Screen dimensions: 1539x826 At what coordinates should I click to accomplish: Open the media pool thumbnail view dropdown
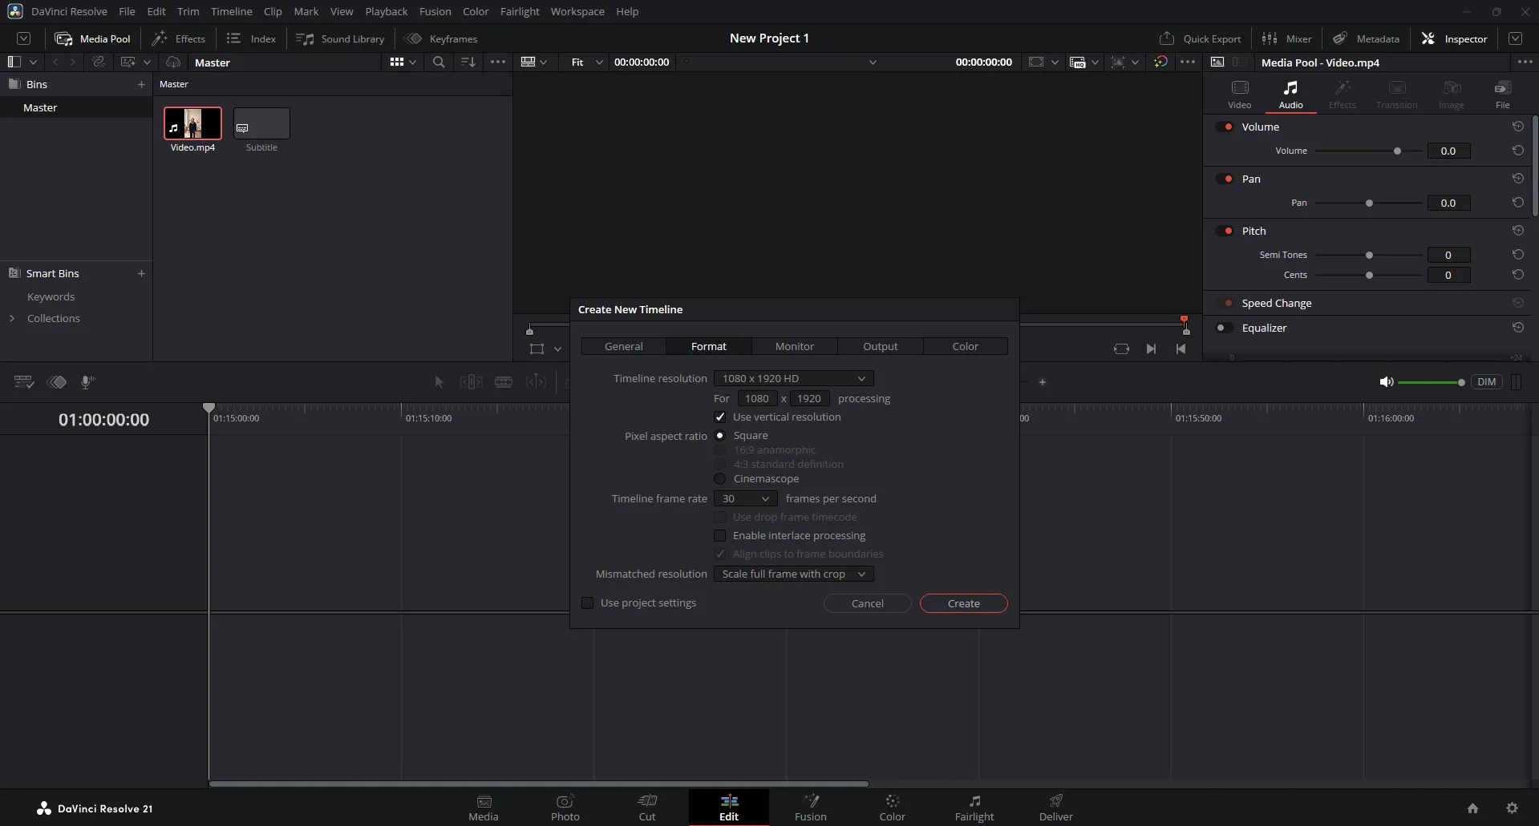pos(403,62)
